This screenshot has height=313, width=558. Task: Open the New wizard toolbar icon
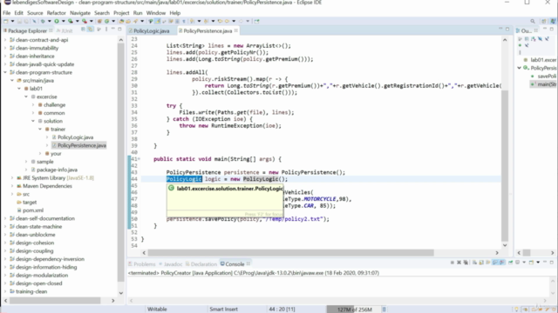[6, 21]
